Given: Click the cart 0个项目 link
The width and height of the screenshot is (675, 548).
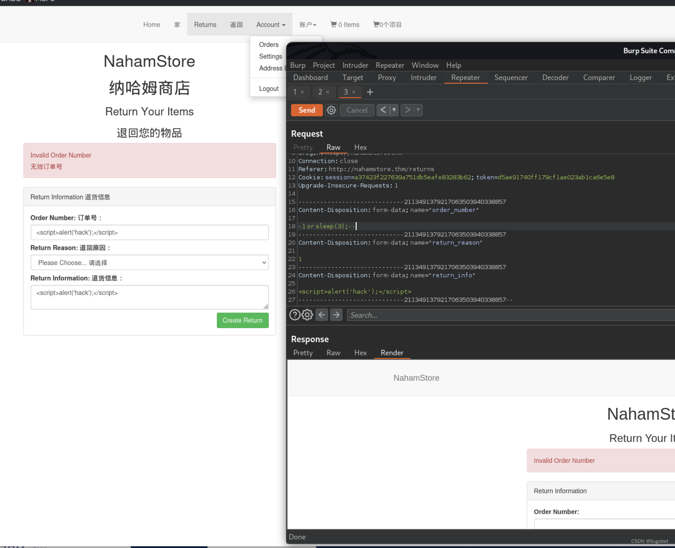Looking at the screenshot, I should tap(387, 25).
